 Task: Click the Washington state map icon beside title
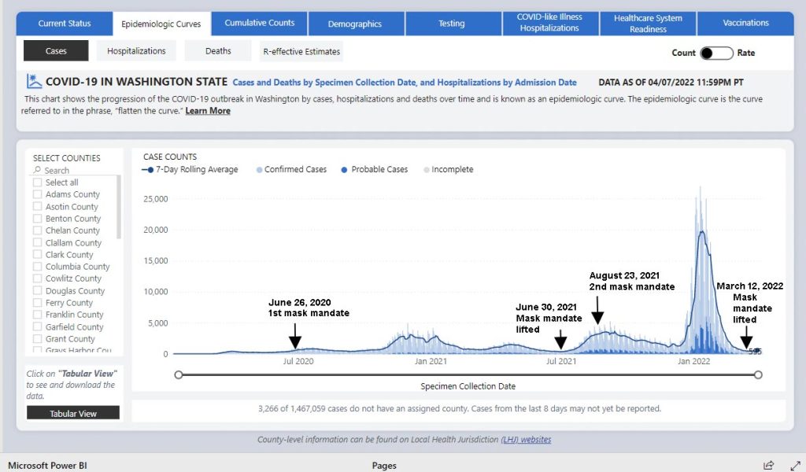click(34, 82)
